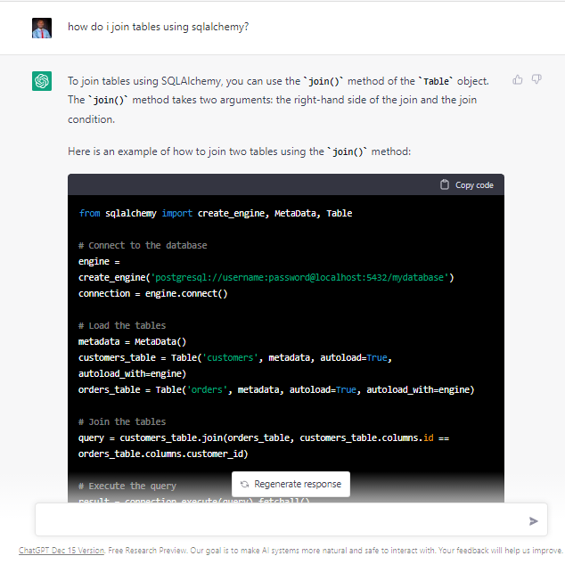Click the thumbs up feedback icon
Screen dimensions: 565x564
point(518,79)
